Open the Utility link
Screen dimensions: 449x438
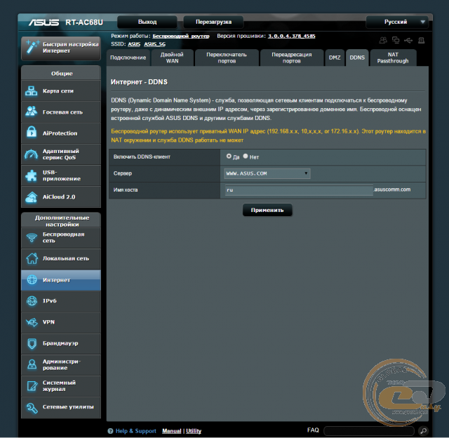(x=194, y=431)
